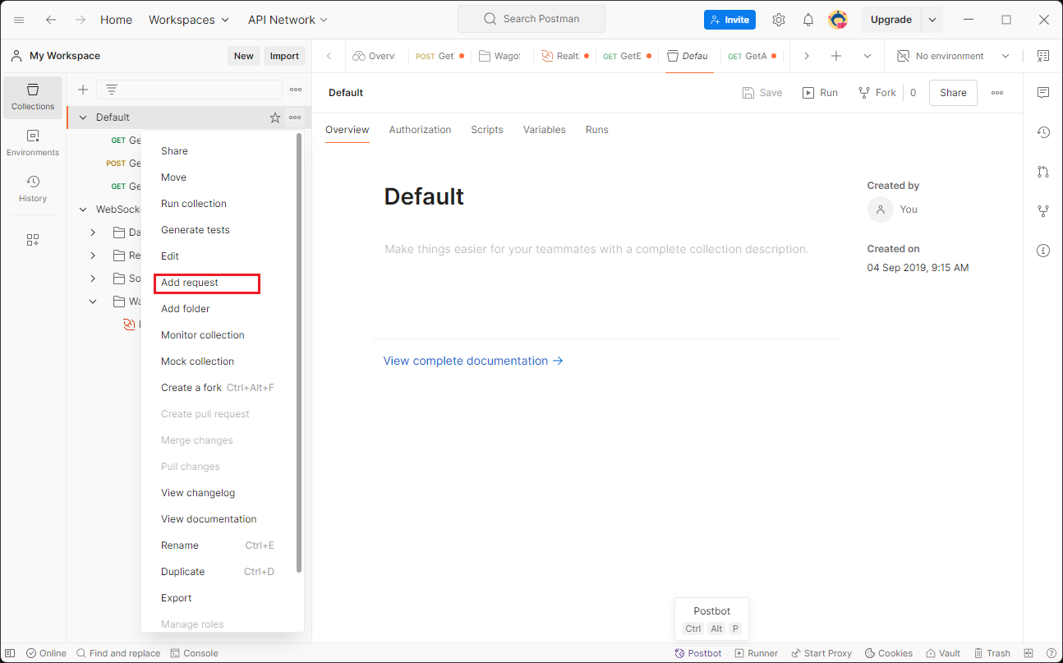Open the comments icon in right sidebar

(x=1043, y=93)
